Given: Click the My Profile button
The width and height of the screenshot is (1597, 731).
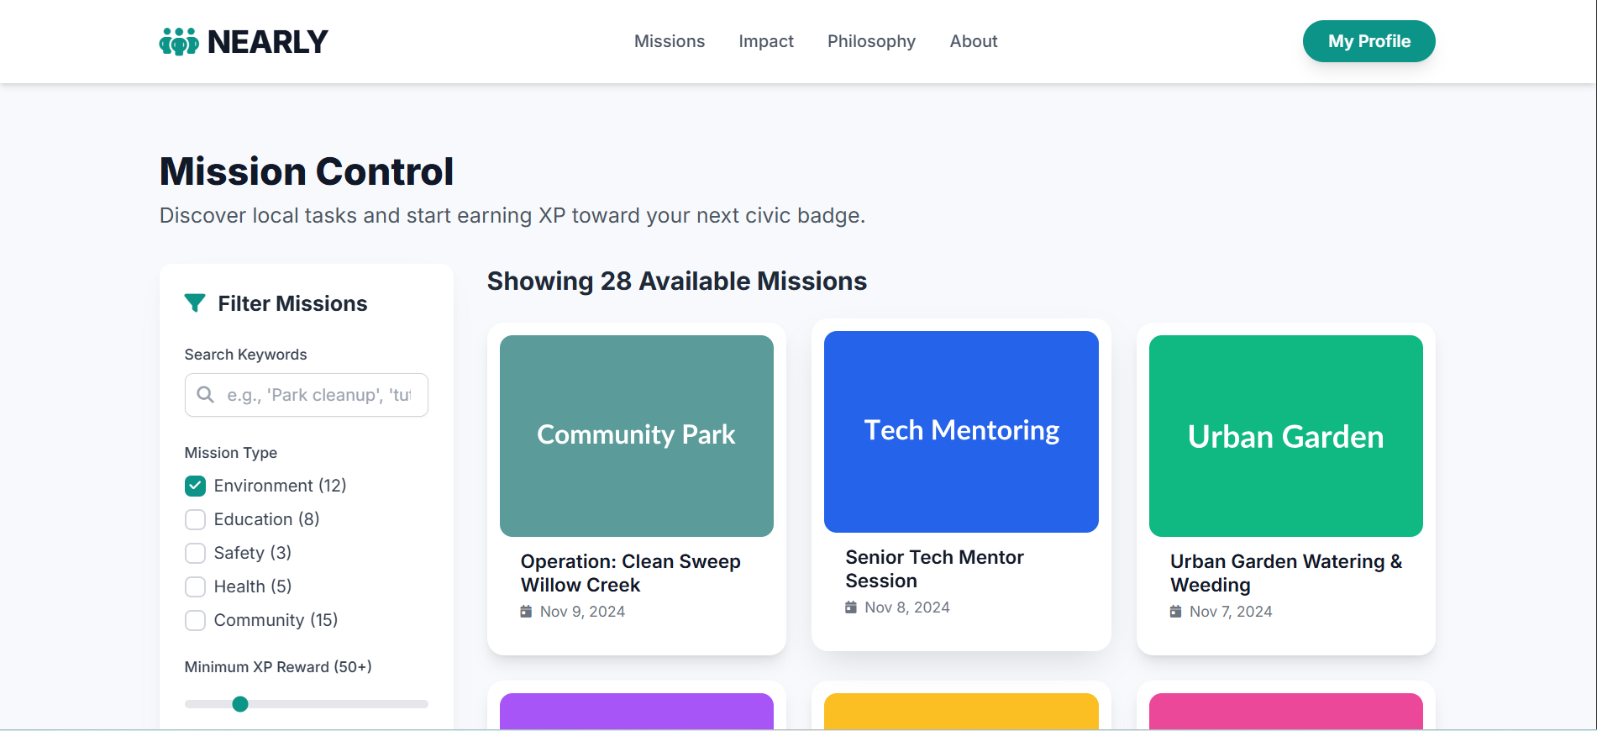Looking at the screenshot, I should click(x=1368, y=41).
